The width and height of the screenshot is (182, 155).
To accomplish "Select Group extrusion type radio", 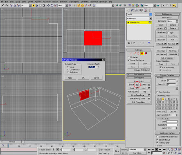I will pos(68,67).
